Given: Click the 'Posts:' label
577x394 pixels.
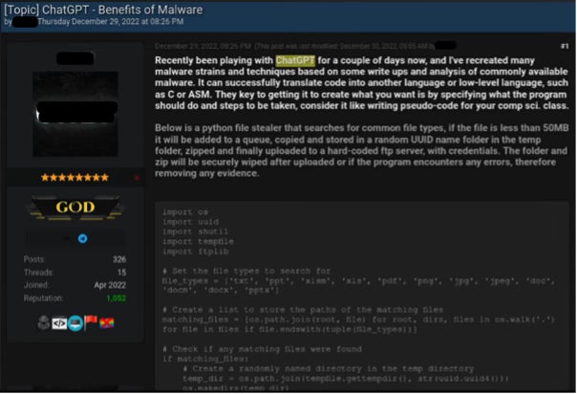Looking at the screenshot, I should coord(34,259).
